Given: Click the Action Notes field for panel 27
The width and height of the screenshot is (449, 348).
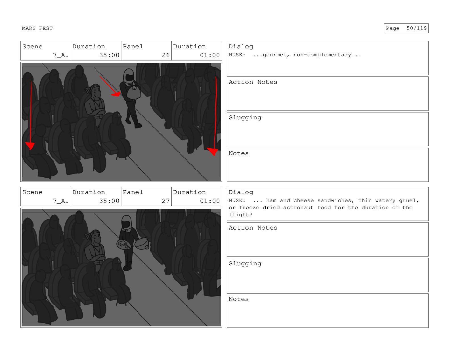Looking at the screenshot, I should pos(328,239).
